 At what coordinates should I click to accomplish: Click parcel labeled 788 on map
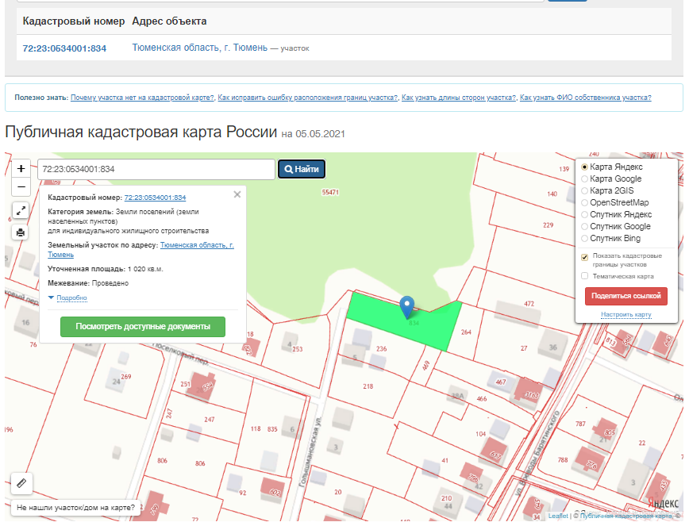(563, 460)
